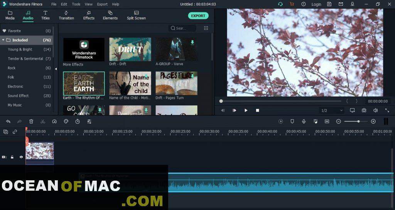Open the duration timer tool
The height and width of the screenshot is (210, 395).
coord(78,122)
